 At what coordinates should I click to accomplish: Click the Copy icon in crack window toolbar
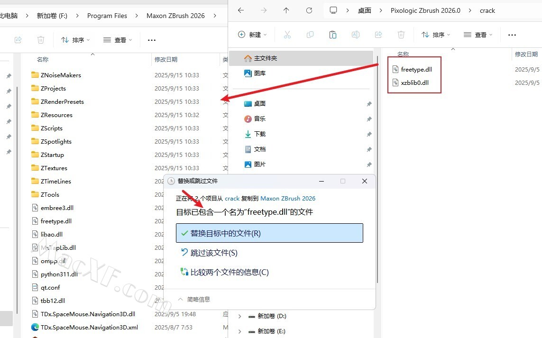tap(310, 35)
